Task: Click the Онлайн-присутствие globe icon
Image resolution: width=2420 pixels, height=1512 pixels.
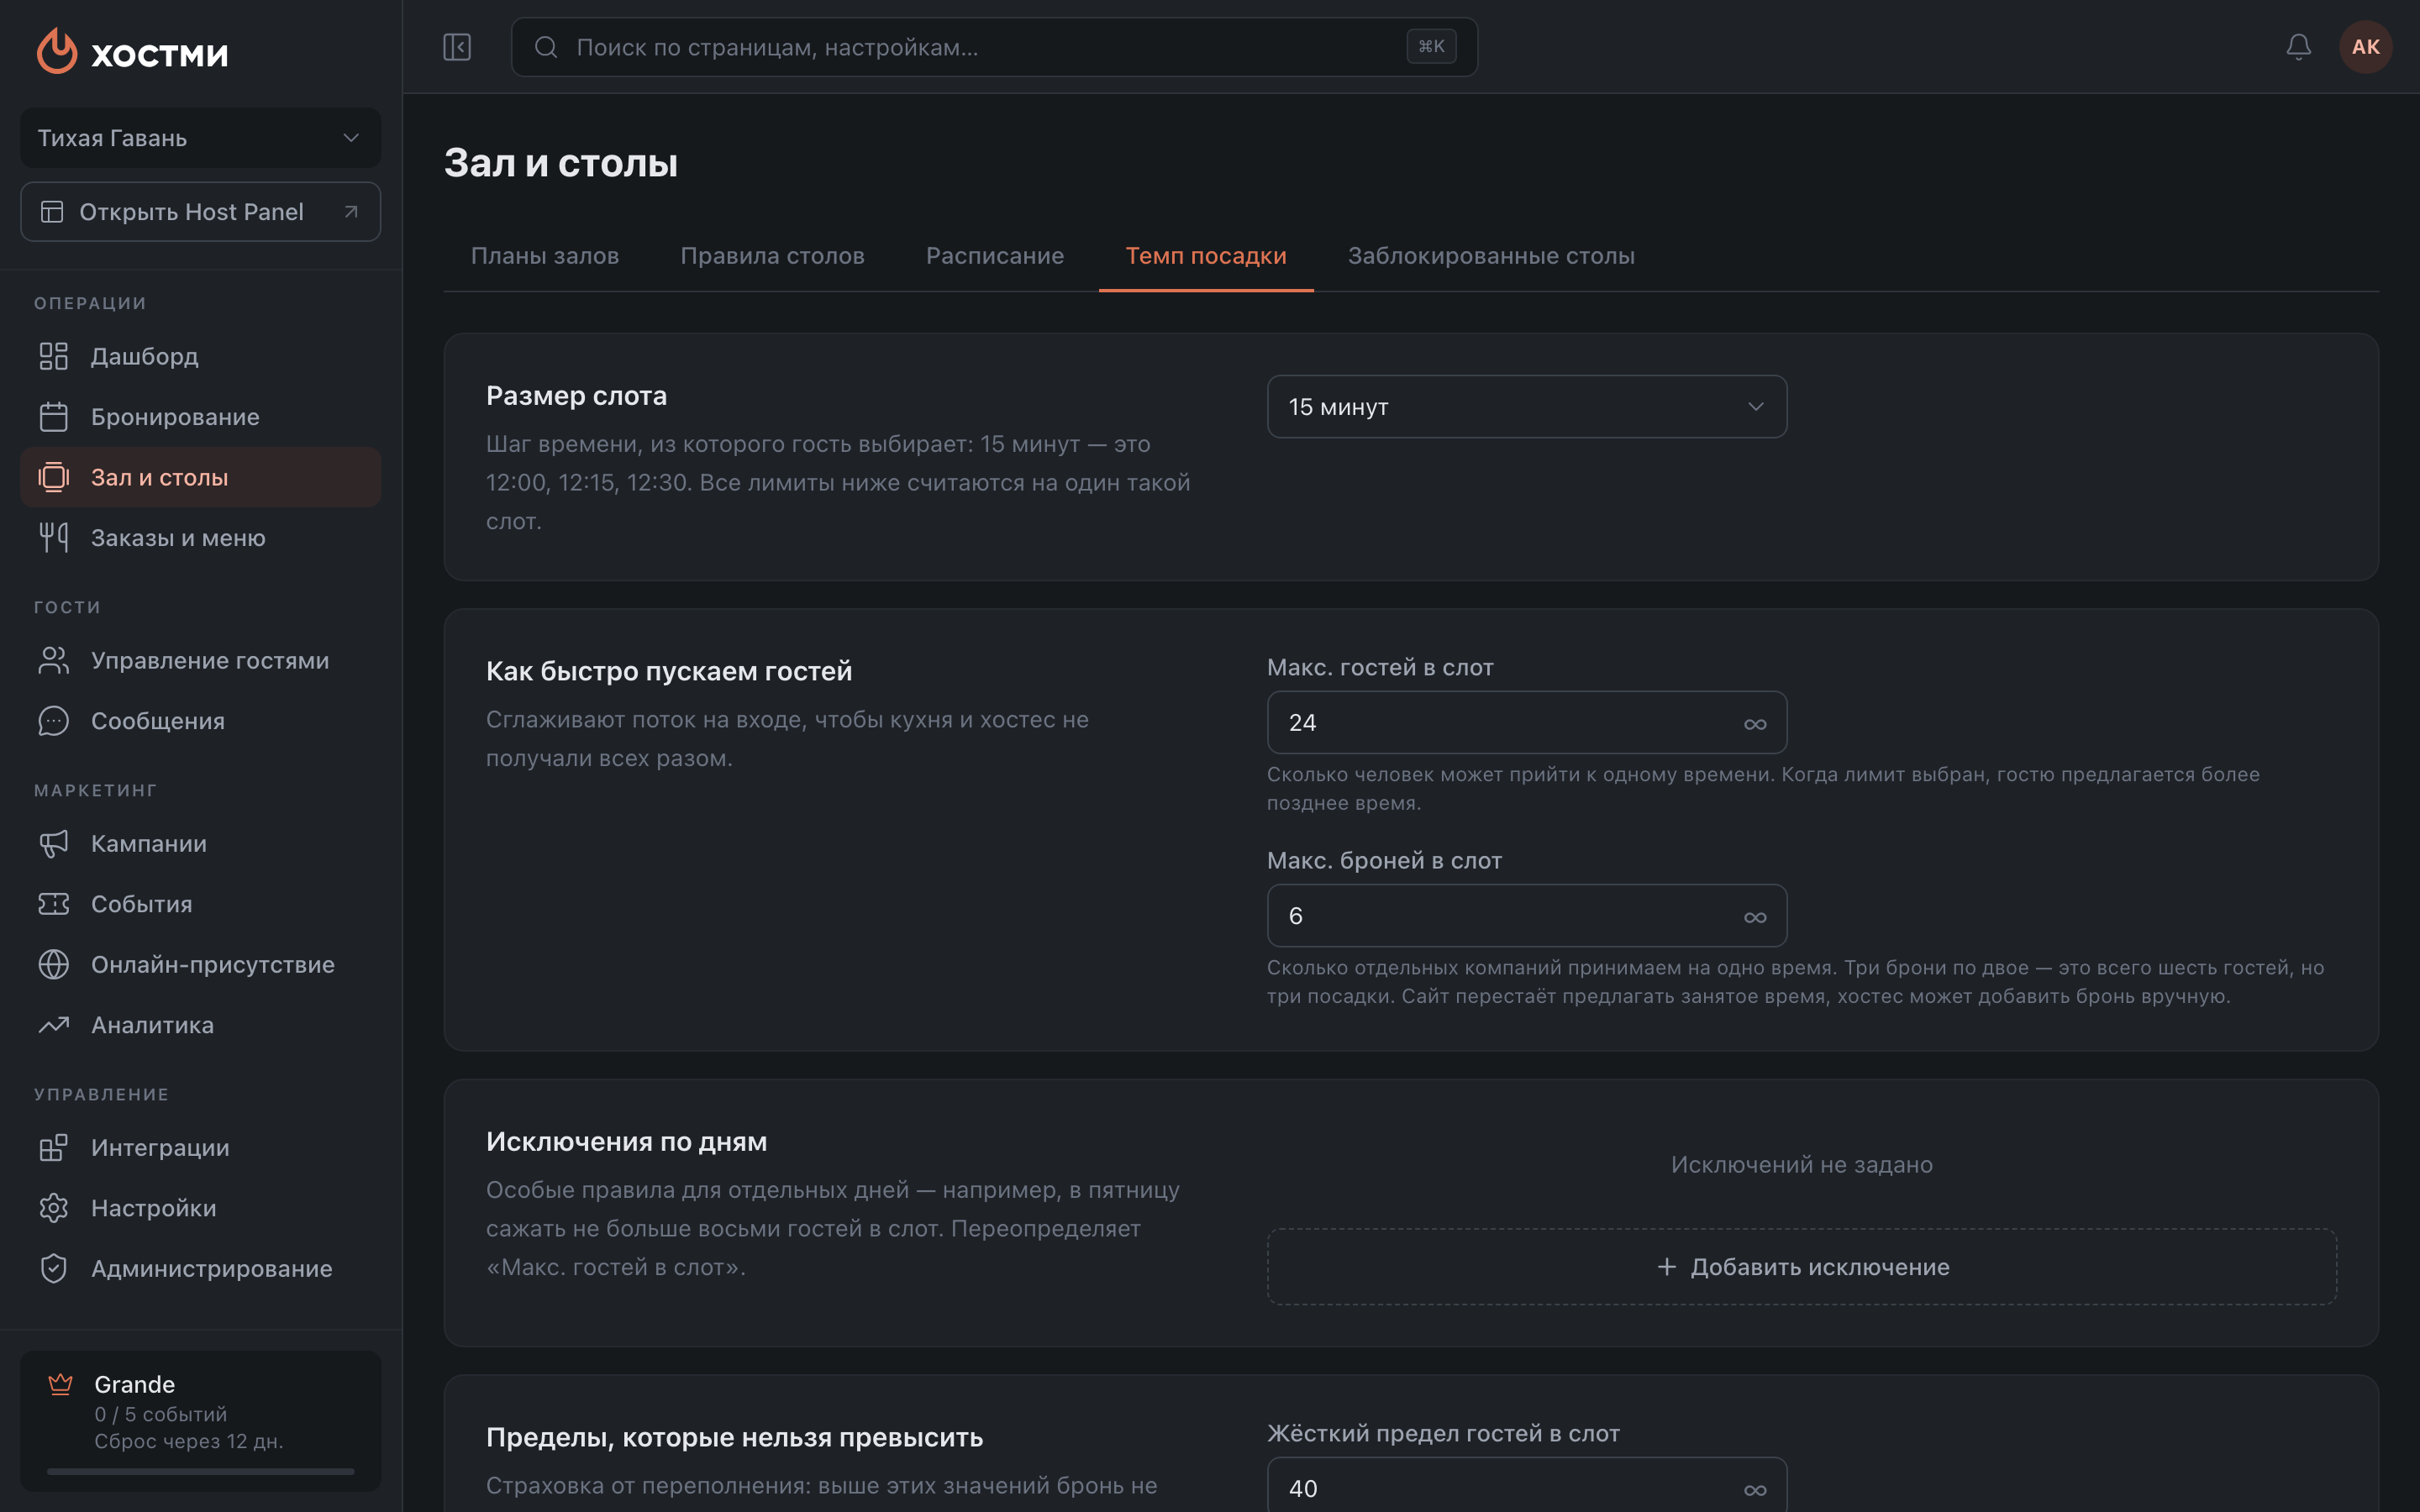Action: [x=54, y=965]
